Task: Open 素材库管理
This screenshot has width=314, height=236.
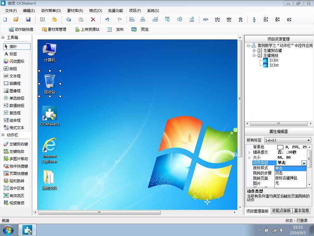Action: [54, 29]
